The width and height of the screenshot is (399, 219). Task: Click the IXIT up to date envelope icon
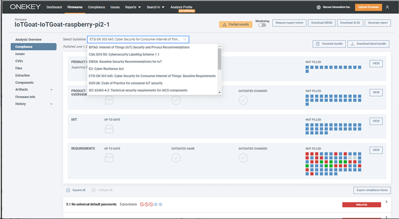tap(110, 129)
